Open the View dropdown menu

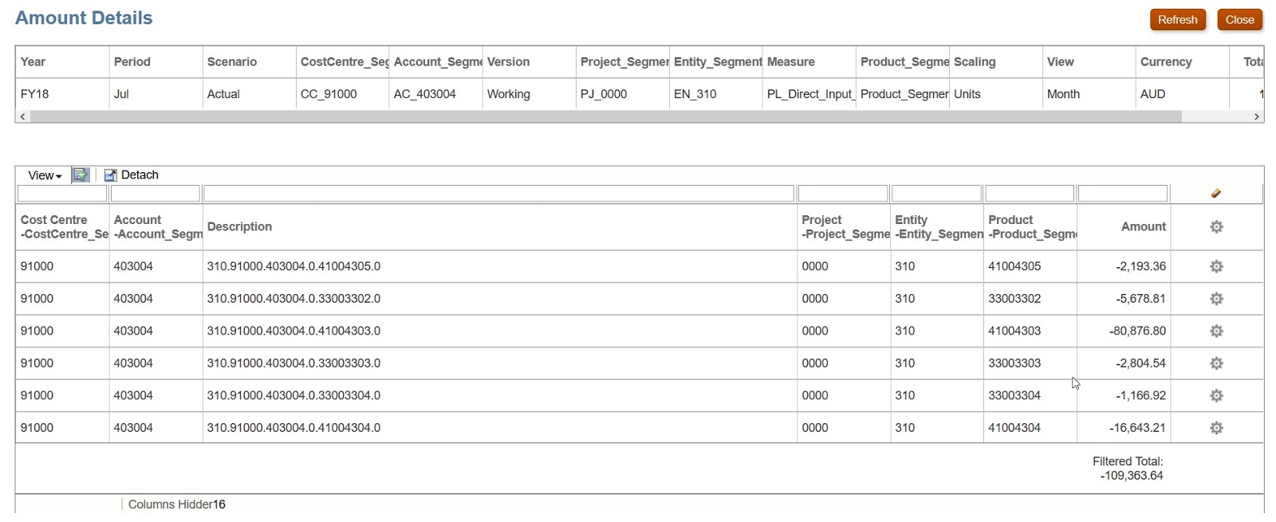(45, 175)
